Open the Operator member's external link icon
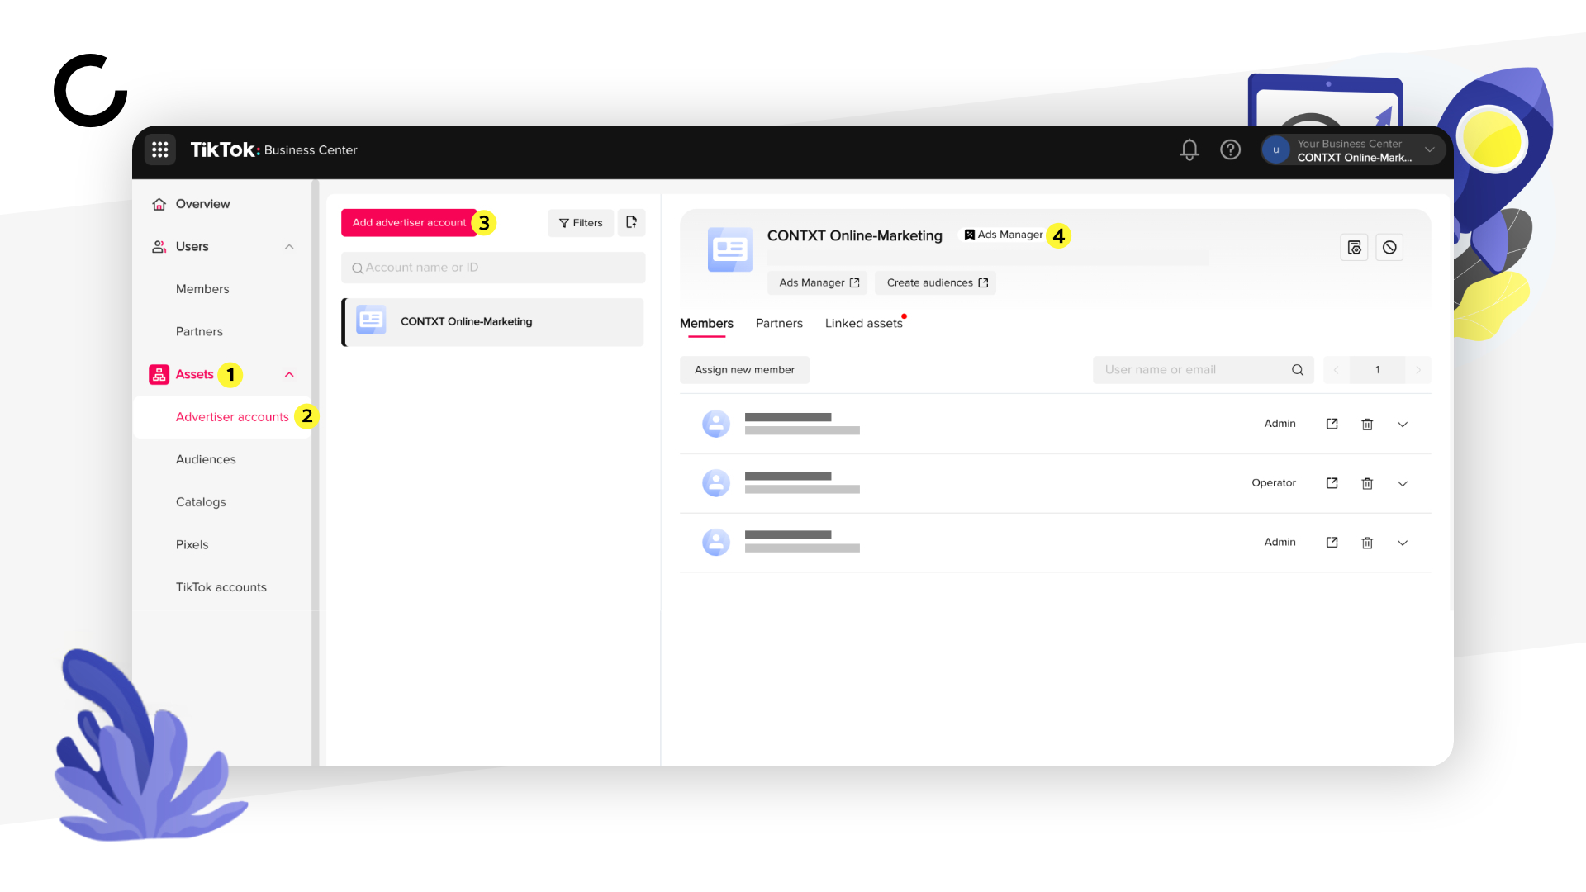This screenshot has height=892, width=1586. pos(1332,483)
